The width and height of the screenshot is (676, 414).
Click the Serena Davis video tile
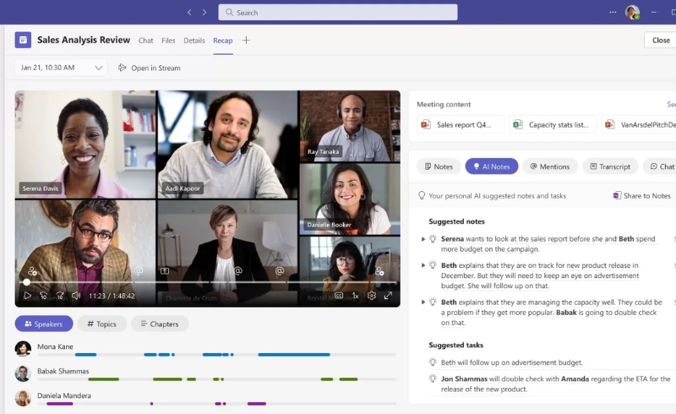click(x=85, y=144)
